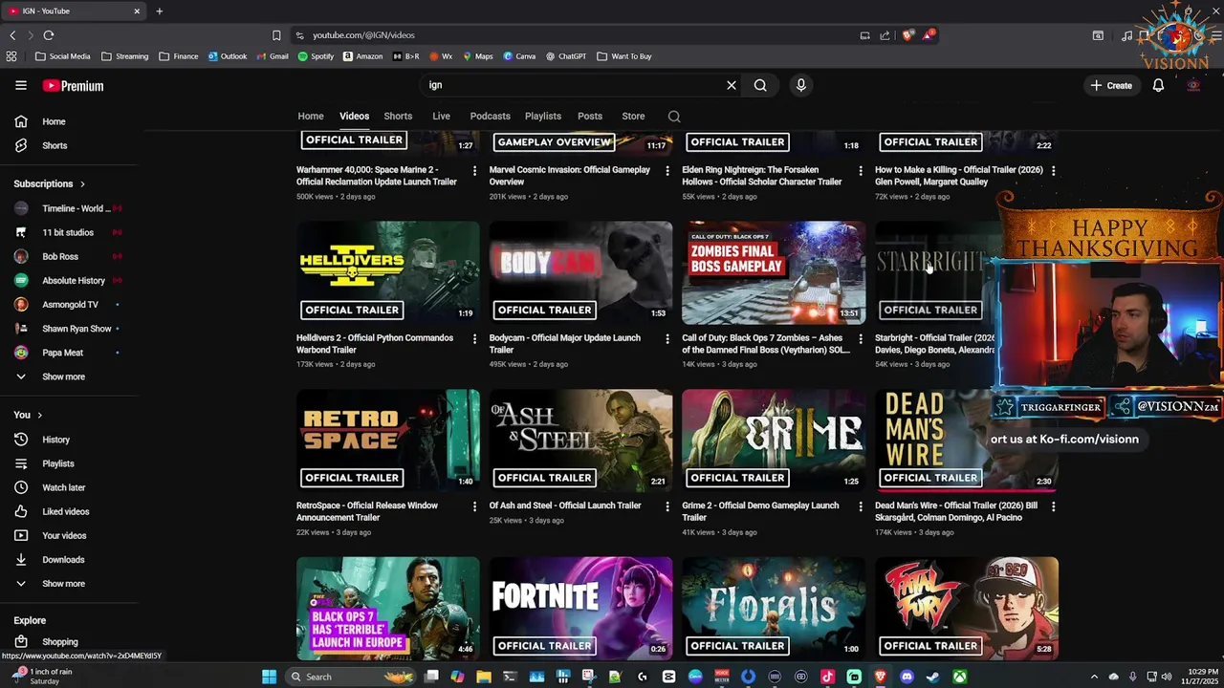
Task: Show hidden system tray icons
Action: (x=1094, y=677)
